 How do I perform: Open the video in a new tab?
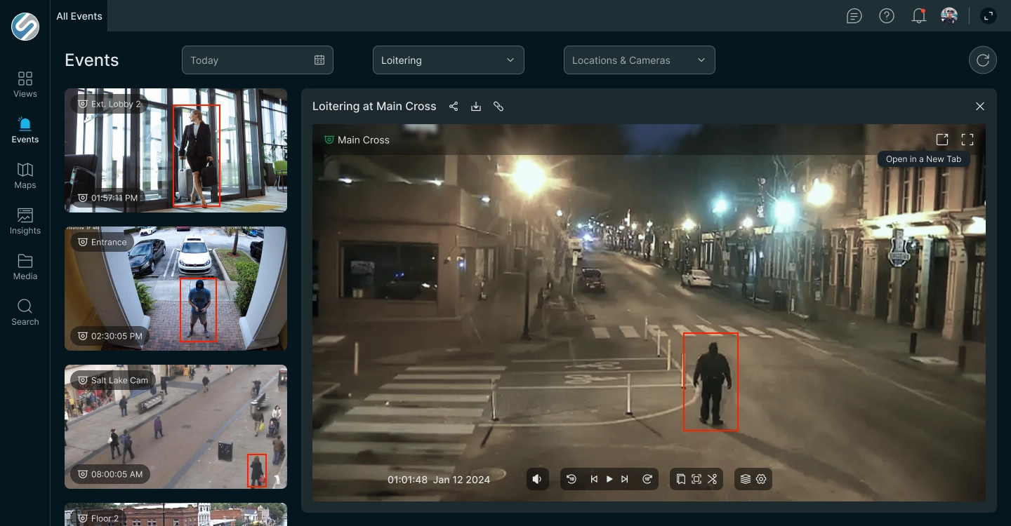point(942,140)
